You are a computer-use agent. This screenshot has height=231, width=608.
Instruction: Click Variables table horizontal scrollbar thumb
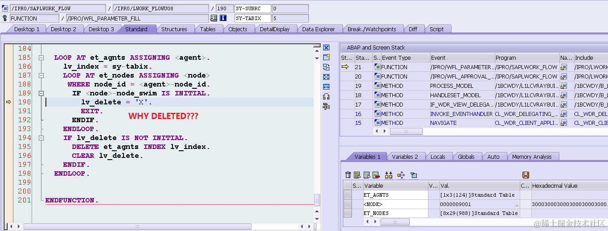click(395, 222)
